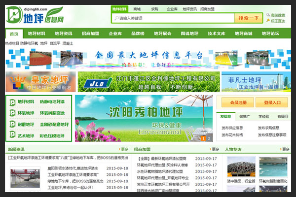The image size is (296, 197).
Task: Click the logo icon beside 地坪材料 category
Action: point(12,102)
